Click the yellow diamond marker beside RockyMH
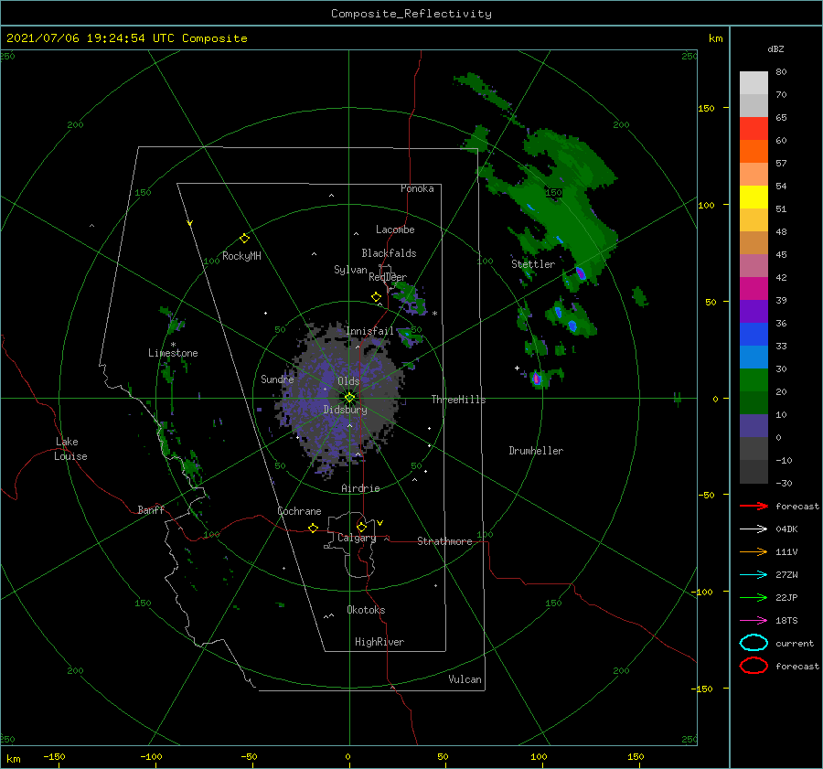This screenshot has width=823, height=769. click(x=244, y=239)
